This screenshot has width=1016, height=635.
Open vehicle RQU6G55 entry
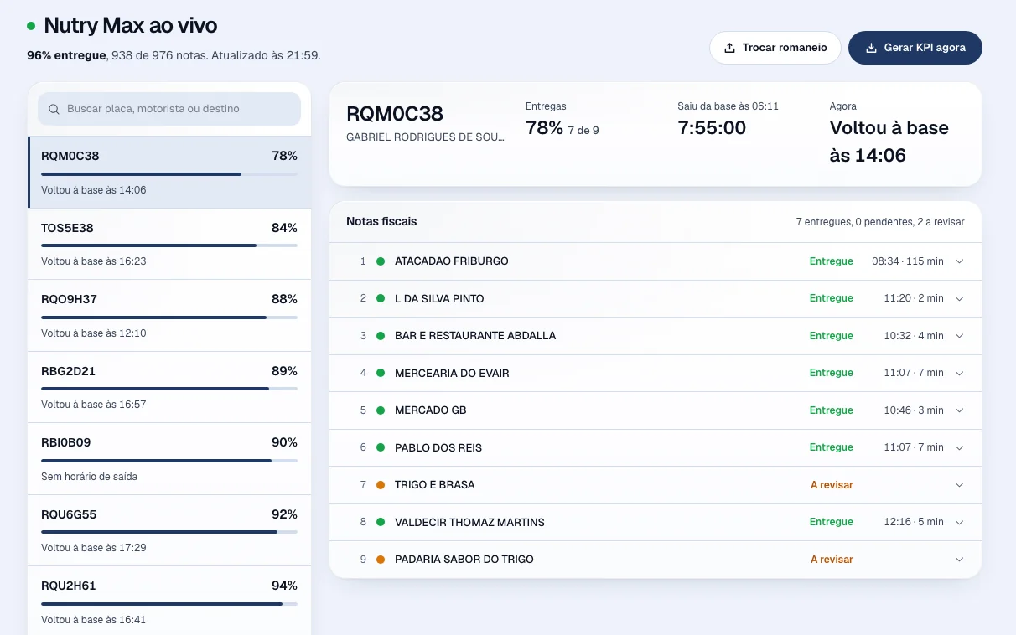169,530
